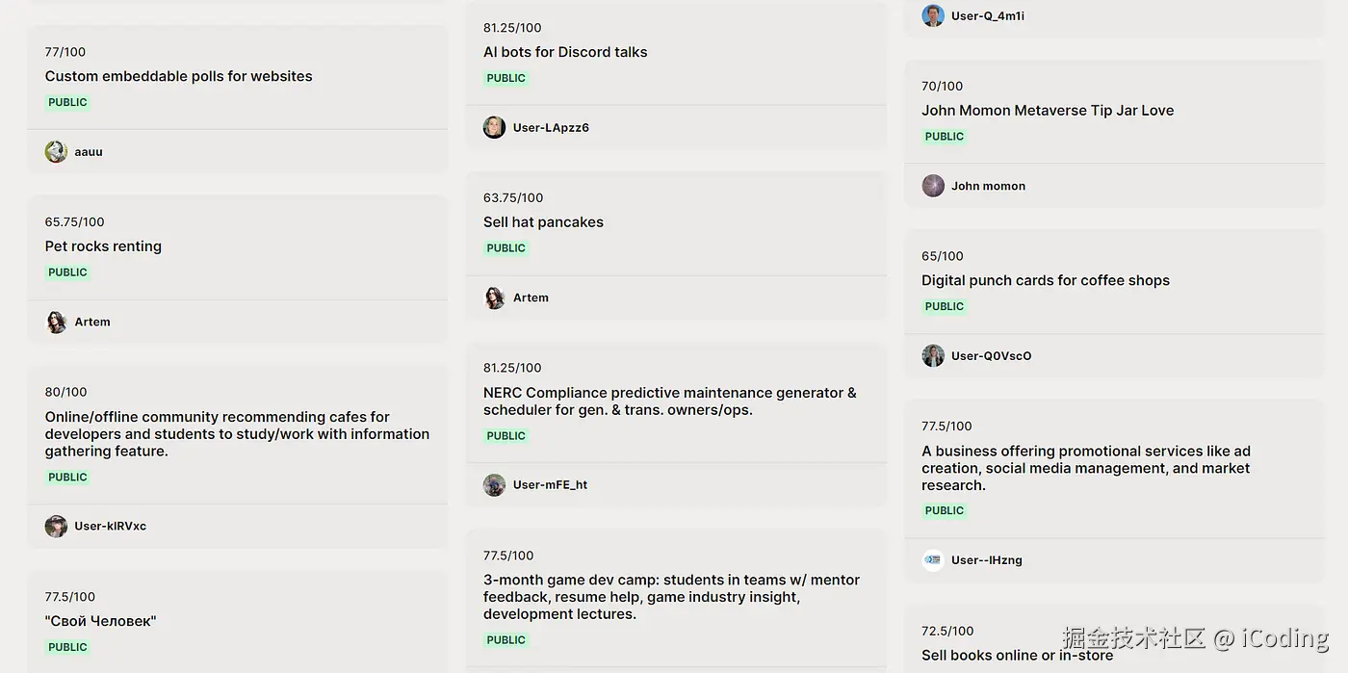Click PUBLIC badge on game dev camp card
This screenshot has width=1348, height=673.
click(x=505, y=640)
